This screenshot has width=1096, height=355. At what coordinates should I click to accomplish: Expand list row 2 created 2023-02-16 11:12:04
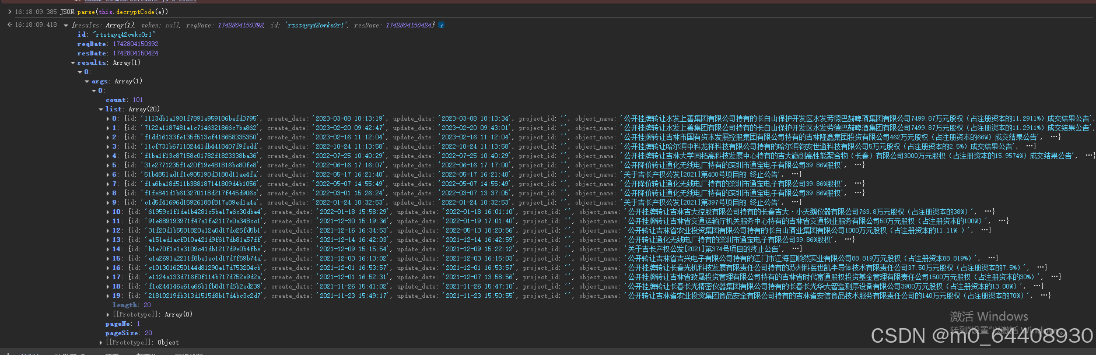[x=108, y=138]
